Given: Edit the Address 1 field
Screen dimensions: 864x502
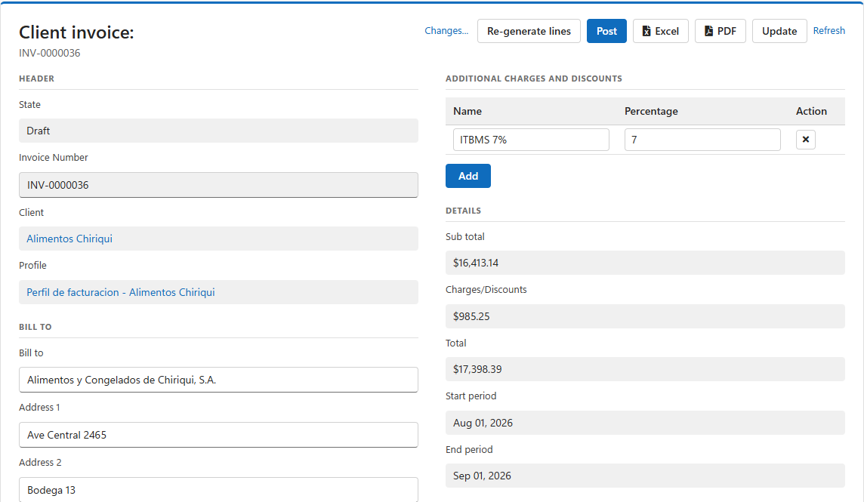Looking at the screenshot, I should pyautogui.click(x=219, y=435).
